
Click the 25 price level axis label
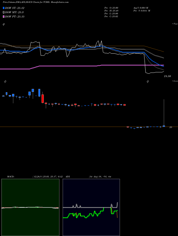click(171, 127)
